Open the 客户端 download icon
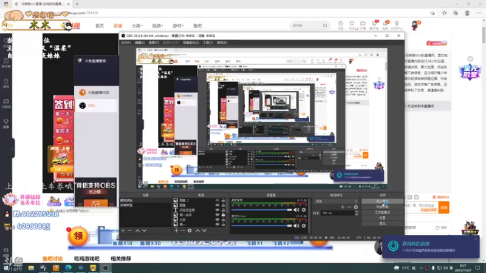This screenshot has height=273, width=486. 374,24
